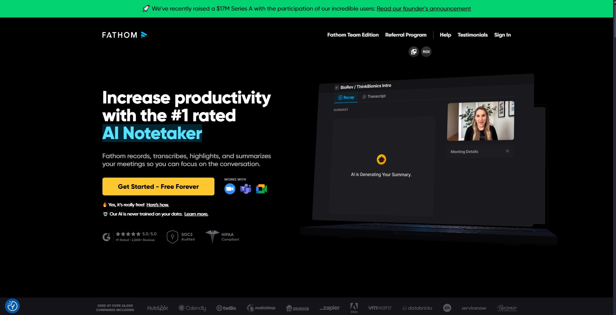Click the zapier logo
Image resolution: width=616 pixels, height=315 pixels.
click(329, 308)
